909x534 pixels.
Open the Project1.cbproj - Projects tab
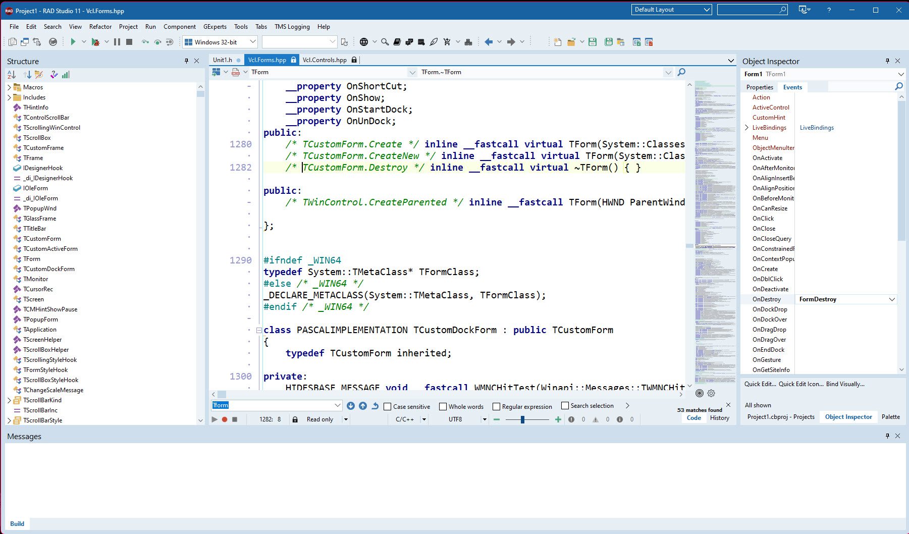coord(781,417)
